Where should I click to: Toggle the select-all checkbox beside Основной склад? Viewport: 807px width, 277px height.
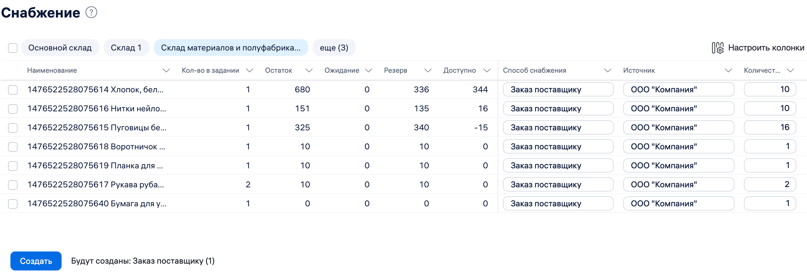tap(13, 48)
